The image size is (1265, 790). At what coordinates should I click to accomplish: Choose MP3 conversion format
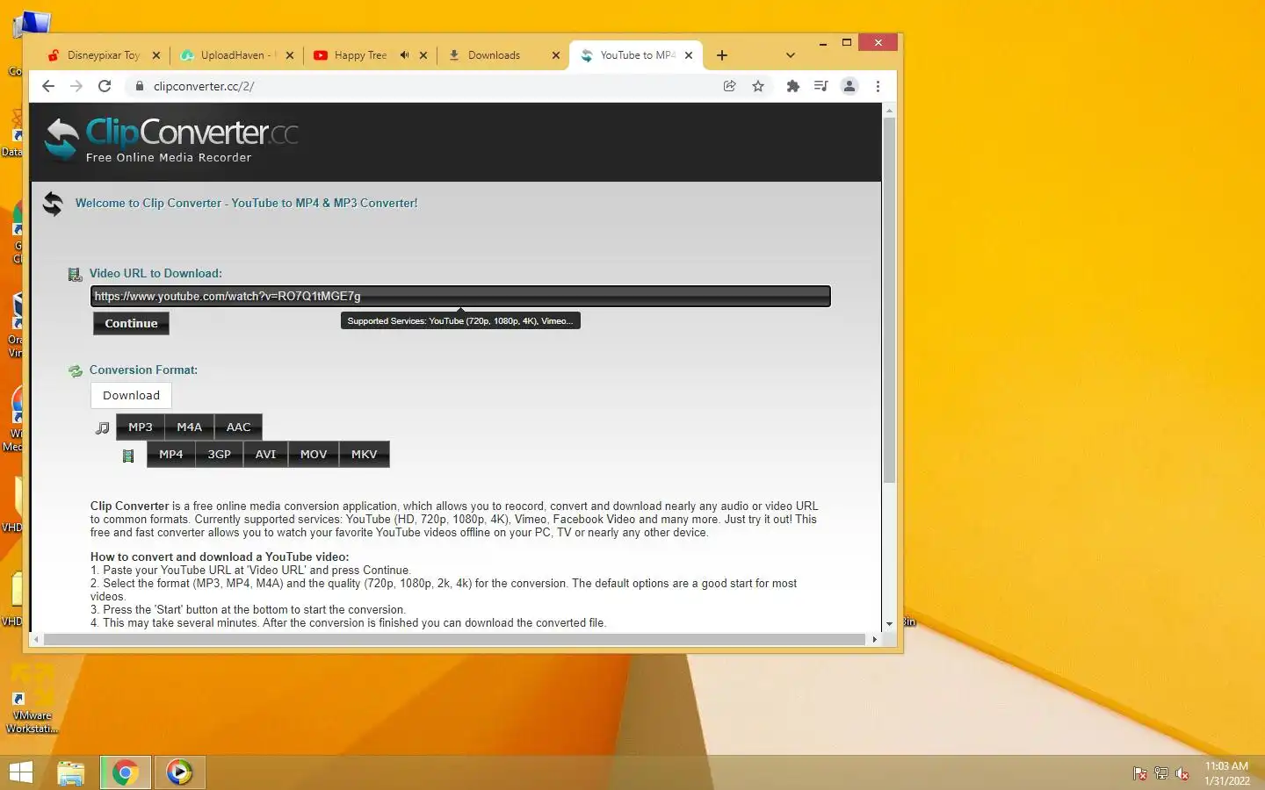[x=141, y=427]
